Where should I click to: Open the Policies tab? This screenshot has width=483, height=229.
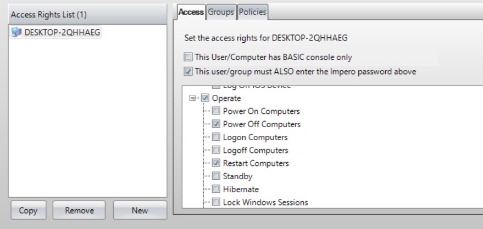(253, 12)
